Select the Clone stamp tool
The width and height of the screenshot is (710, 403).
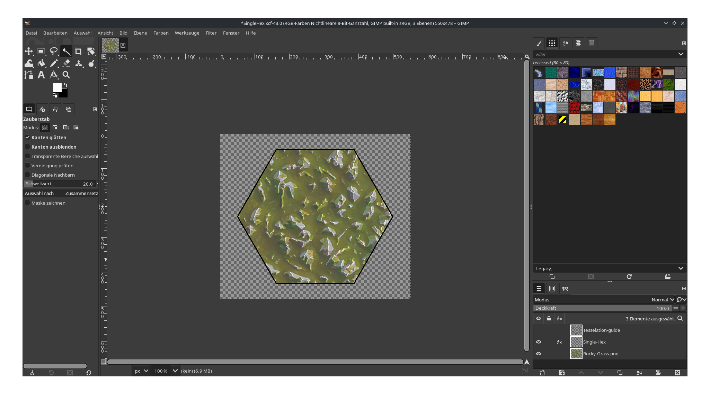[x=79, y=63]
